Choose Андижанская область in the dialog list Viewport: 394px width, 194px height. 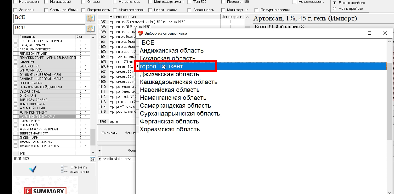pos(172,50)
